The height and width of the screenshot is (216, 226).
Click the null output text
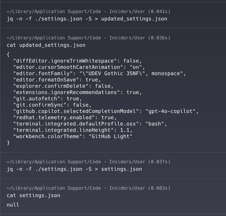(13, 205)
